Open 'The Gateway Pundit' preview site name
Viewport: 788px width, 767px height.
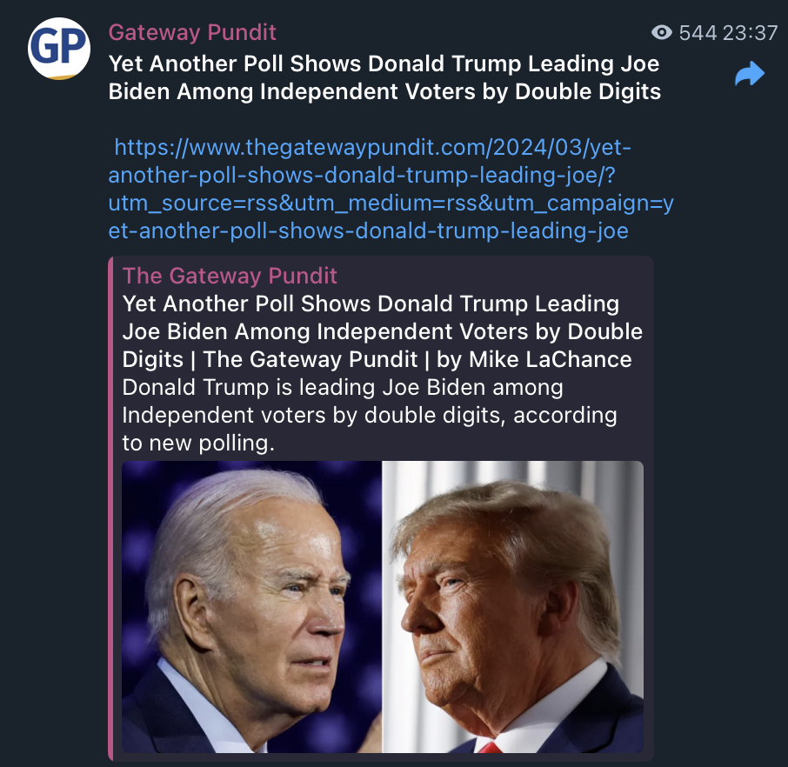[x=230, y=276]
